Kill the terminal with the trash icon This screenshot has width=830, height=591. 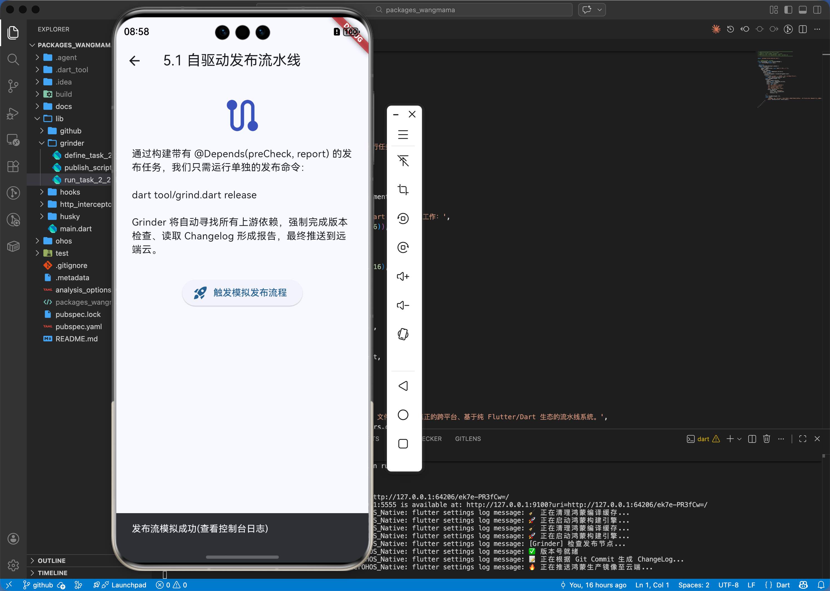tap(766, 439)
